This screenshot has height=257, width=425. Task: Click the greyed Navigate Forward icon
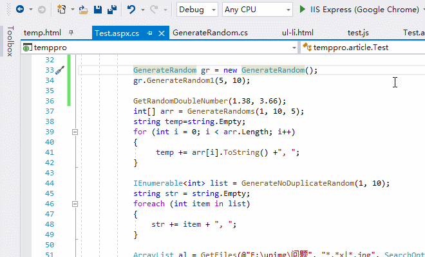(42, 10)
